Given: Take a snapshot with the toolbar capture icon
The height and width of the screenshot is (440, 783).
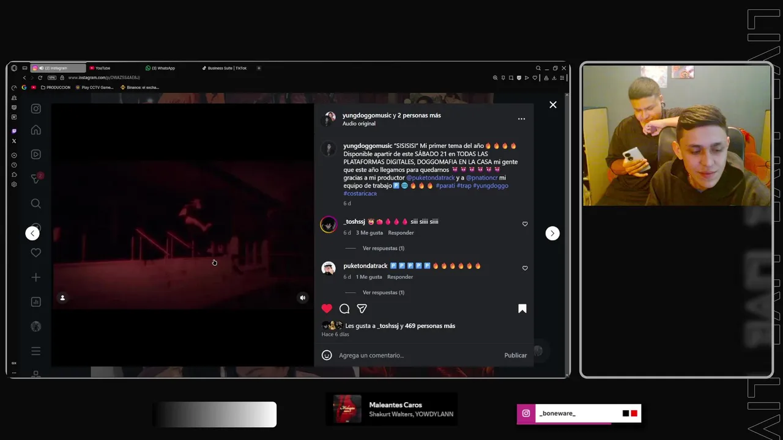Looking at the screenshot, I should [511, 78].
